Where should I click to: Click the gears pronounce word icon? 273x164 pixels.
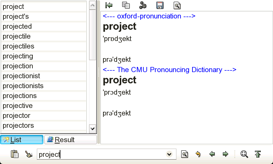[143, 5]
